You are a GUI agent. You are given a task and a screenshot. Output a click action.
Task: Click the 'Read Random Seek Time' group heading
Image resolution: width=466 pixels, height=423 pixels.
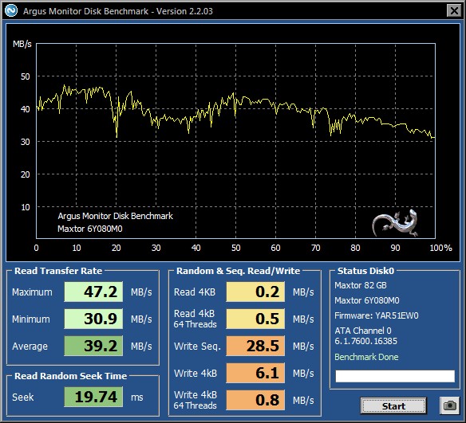pyautogui.click(x=71, y=376)
